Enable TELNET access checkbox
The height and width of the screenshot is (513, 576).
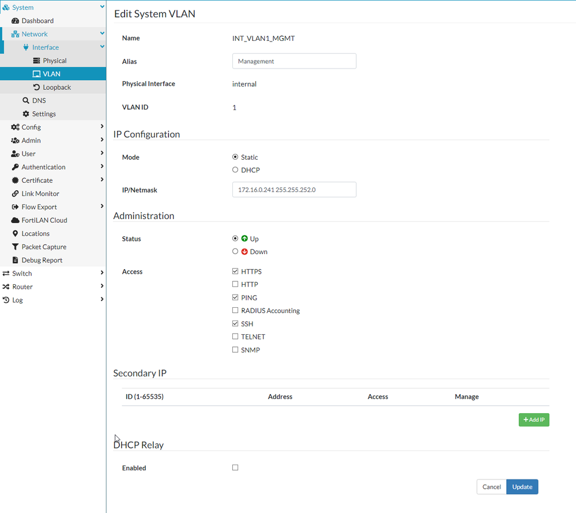(235, 337)
